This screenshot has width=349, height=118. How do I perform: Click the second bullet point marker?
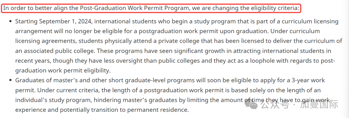10,80
